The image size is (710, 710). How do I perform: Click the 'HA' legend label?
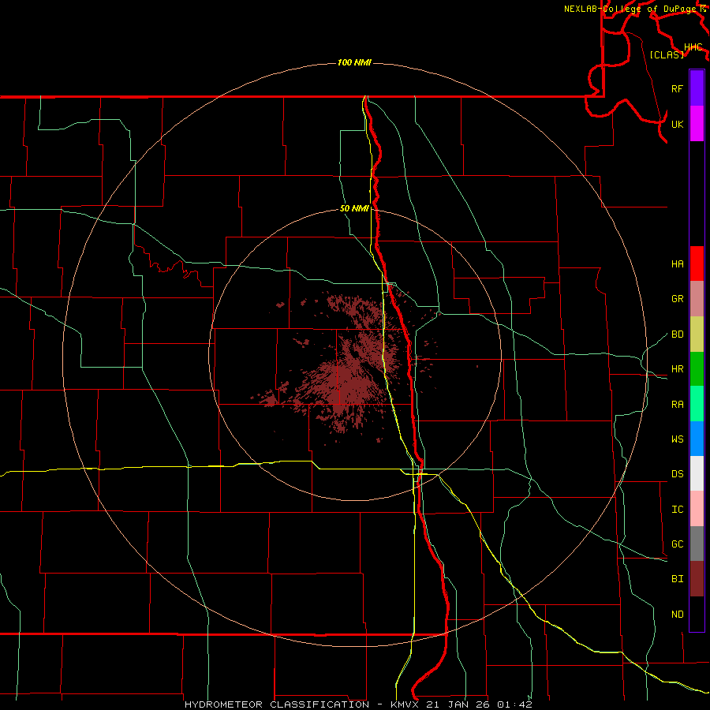[x=677, y=263]
